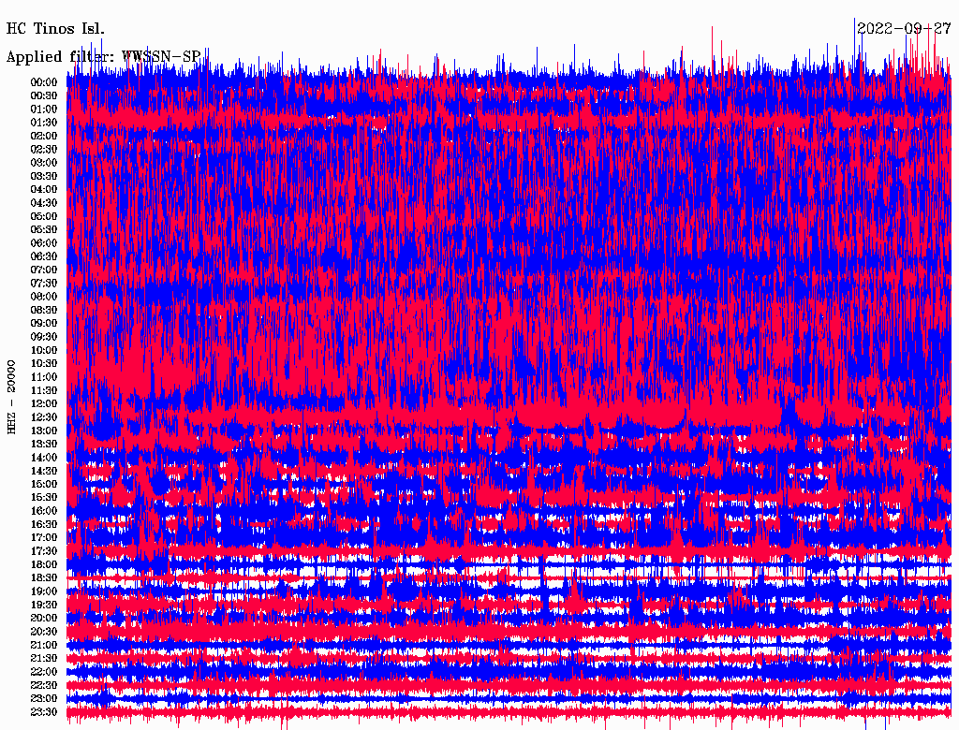This screenshot has height=730, width=959.
Task: Click the '16:00' time label
Action: (x=44, y=511)
